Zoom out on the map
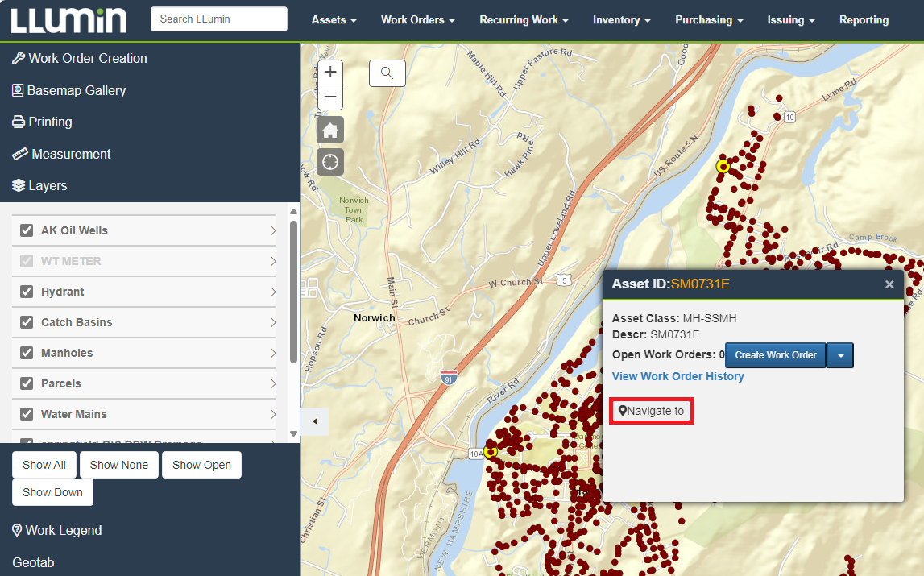924x576 pixels. (330, 97)
